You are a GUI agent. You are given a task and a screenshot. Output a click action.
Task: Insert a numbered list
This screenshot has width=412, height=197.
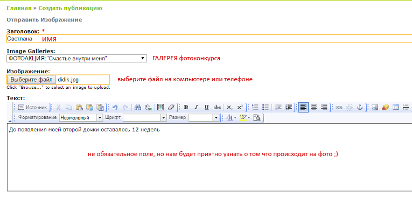coord(255,107)
